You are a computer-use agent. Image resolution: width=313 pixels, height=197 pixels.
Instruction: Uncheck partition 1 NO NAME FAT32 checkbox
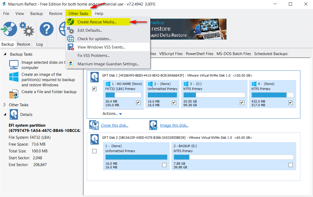(138, 103)
